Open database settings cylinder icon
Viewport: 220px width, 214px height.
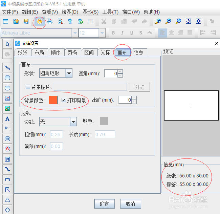[70, 21]
